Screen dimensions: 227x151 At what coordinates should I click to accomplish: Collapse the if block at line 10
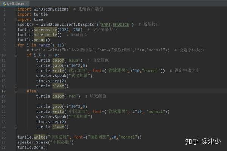coord(16,55)
